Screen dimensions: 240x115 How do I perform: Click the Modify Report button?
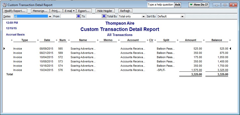15,11
